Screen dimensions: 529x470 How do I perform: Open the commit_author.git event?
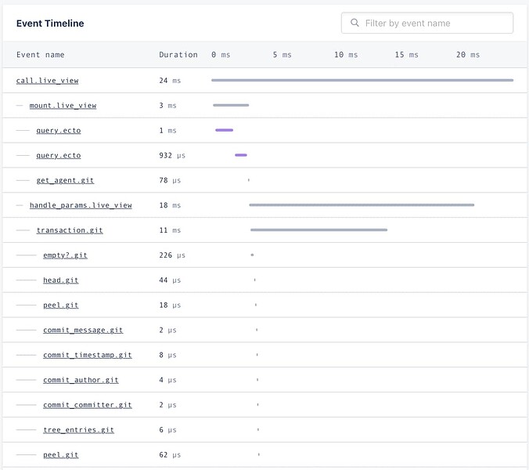pyautogui.click(x=81, y=380)
